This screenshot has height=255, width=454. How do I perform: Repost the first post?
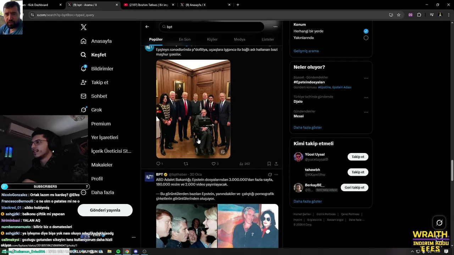(186, 164)
